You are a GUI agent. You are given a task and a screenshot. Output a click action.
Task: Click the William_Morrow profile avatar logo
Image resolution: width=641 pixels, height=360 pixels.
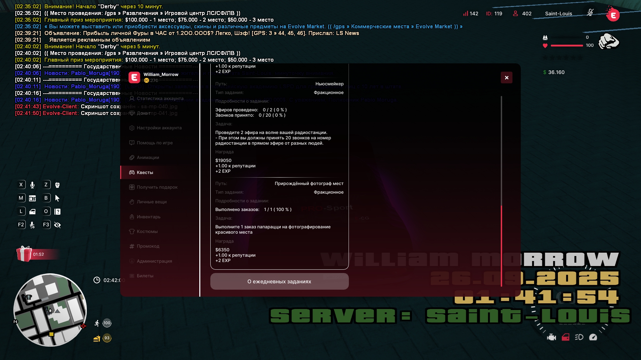134,78
